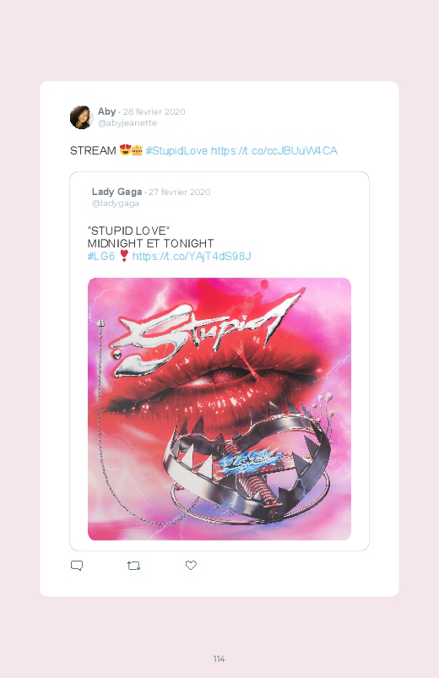The width and height of the screenshot is (439, 678).
Task: Click the Aby display name
Action: tap(106, 111)
